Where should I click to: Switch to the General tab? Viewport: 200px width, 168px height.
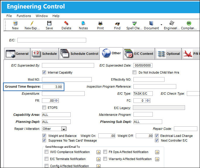(x=17, y=54)
